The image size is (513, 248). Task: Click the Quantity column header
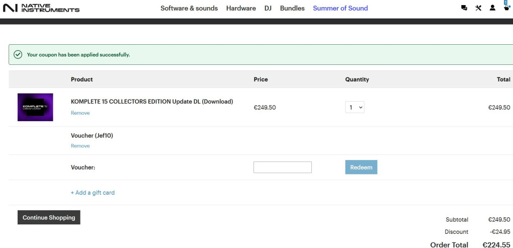(357, 79)
